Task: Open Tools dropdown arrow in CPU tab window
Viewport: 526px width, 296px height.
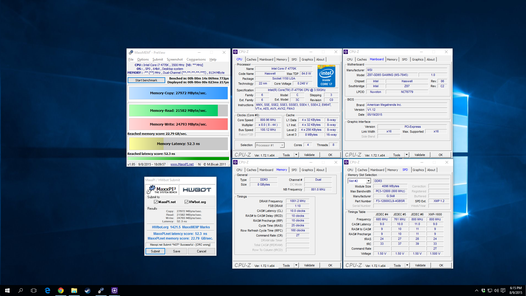Action: coord(296,155)
